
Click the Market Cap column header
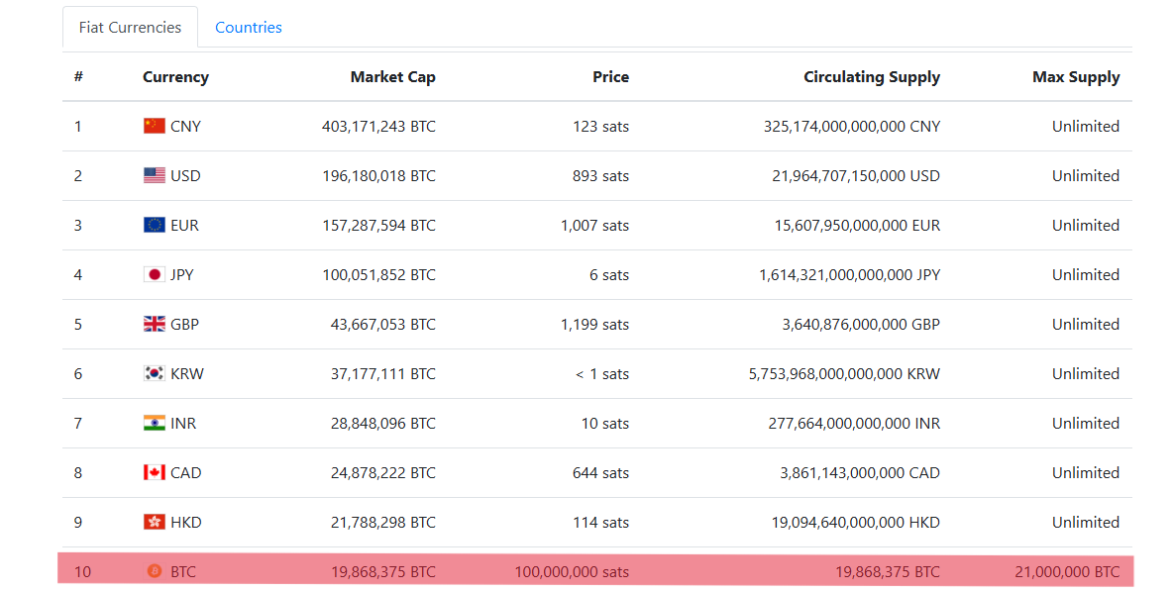392,77
